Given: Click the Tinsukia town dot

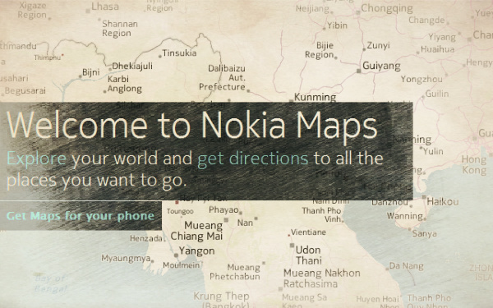Looking at the screenshot, I should (160, 57).
